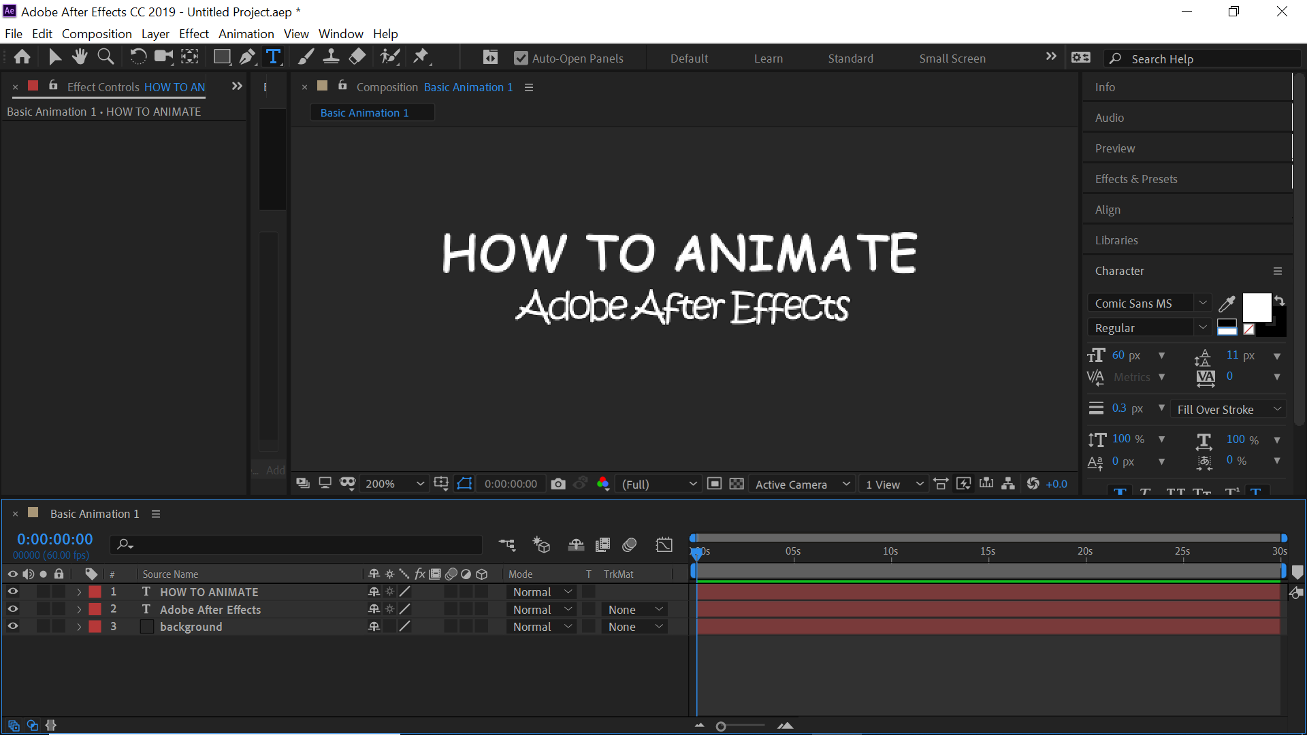
Task: Select the Hand tool
Action: [x=80, y=57]
